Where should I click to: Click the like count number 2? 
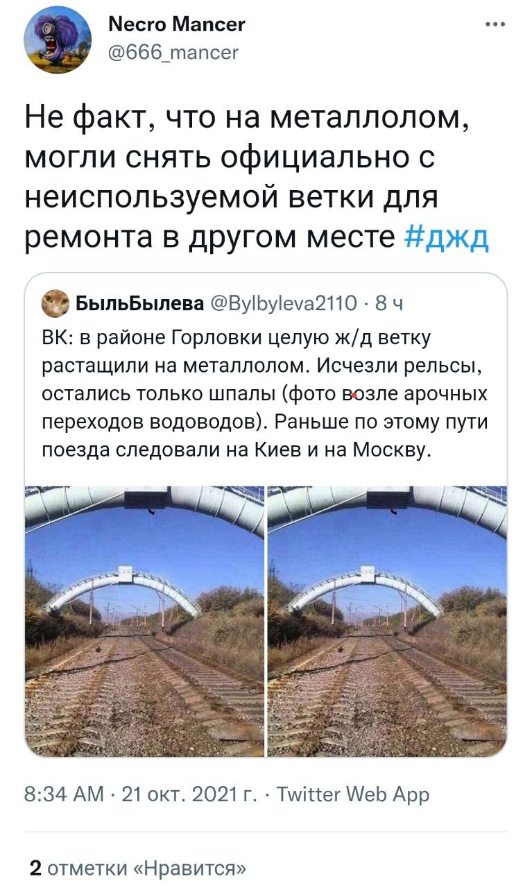[x=34, y=868]
